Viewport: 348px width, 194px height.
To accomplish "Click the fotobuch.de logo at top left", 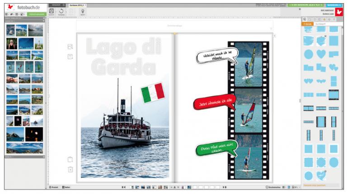I will (x=23, y=7).
